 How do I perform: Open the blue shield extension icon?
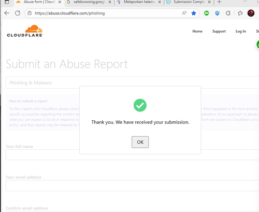217,13
